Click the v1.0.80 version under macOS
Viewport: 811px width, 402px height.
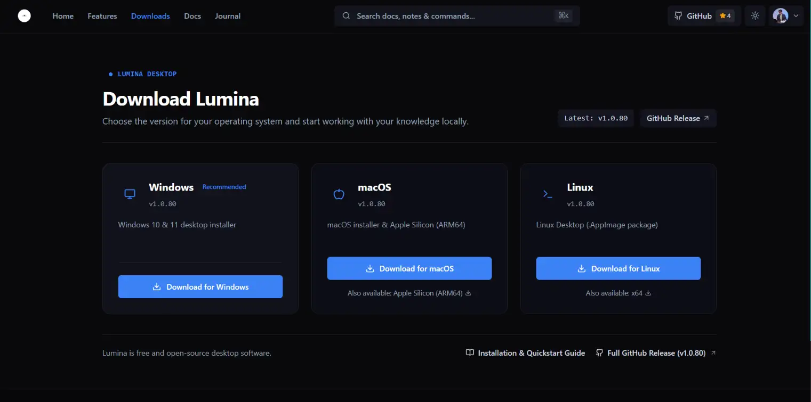pyautogui.click(x=372, y=204)
